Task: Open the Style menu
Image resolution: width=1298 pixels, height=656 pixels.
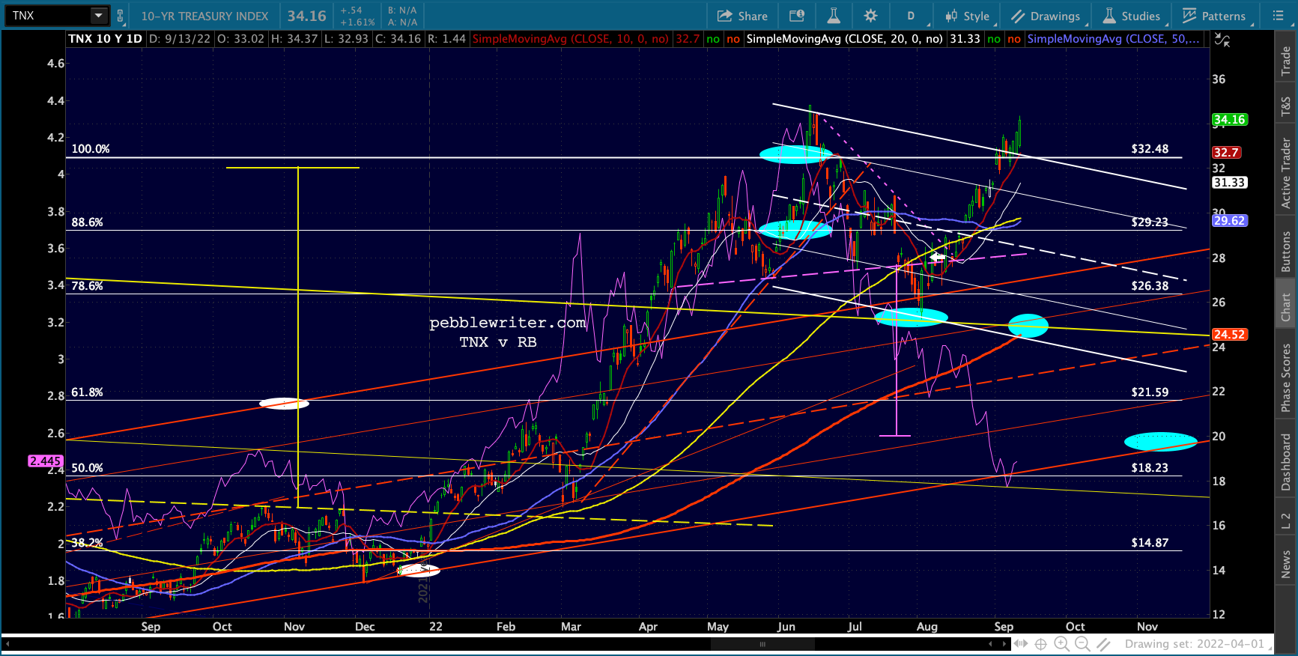Action: [x=968, y=16]
